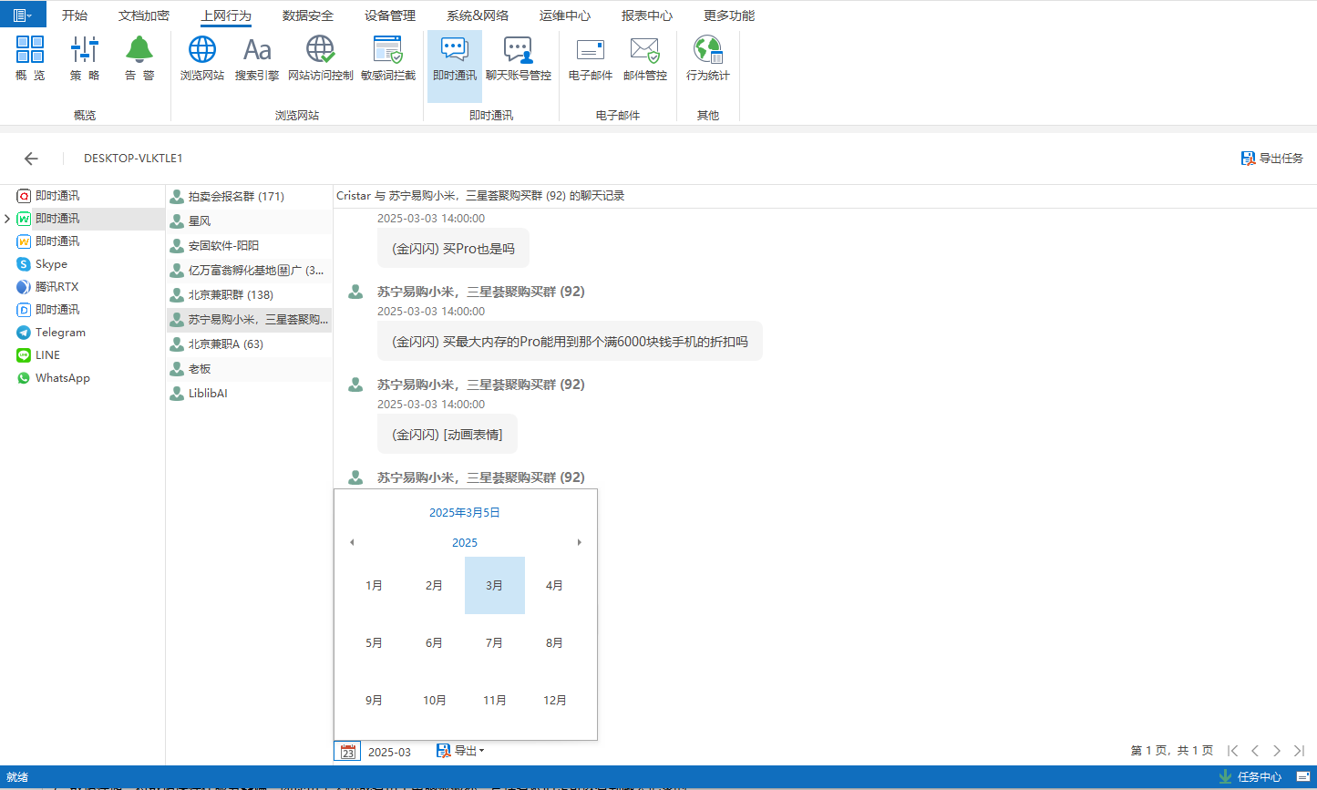Click the 导出任务 button
This screenshot has width=1317, height=790.
1272,159
